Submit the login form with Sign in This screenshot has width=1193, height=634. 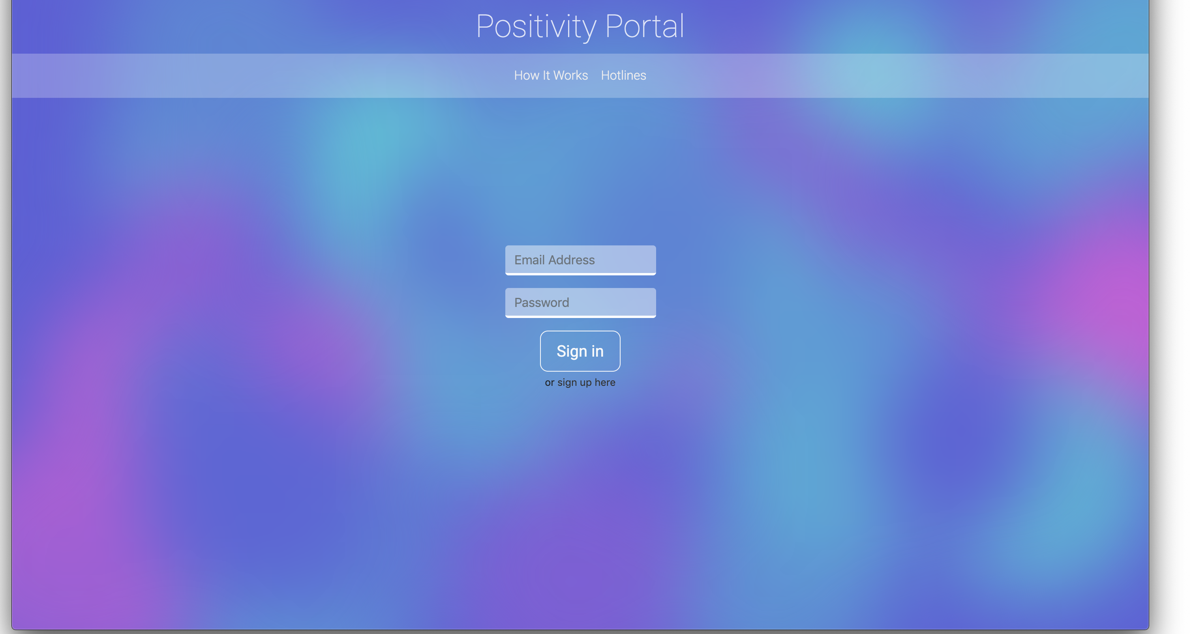click(x=580, y=351)
